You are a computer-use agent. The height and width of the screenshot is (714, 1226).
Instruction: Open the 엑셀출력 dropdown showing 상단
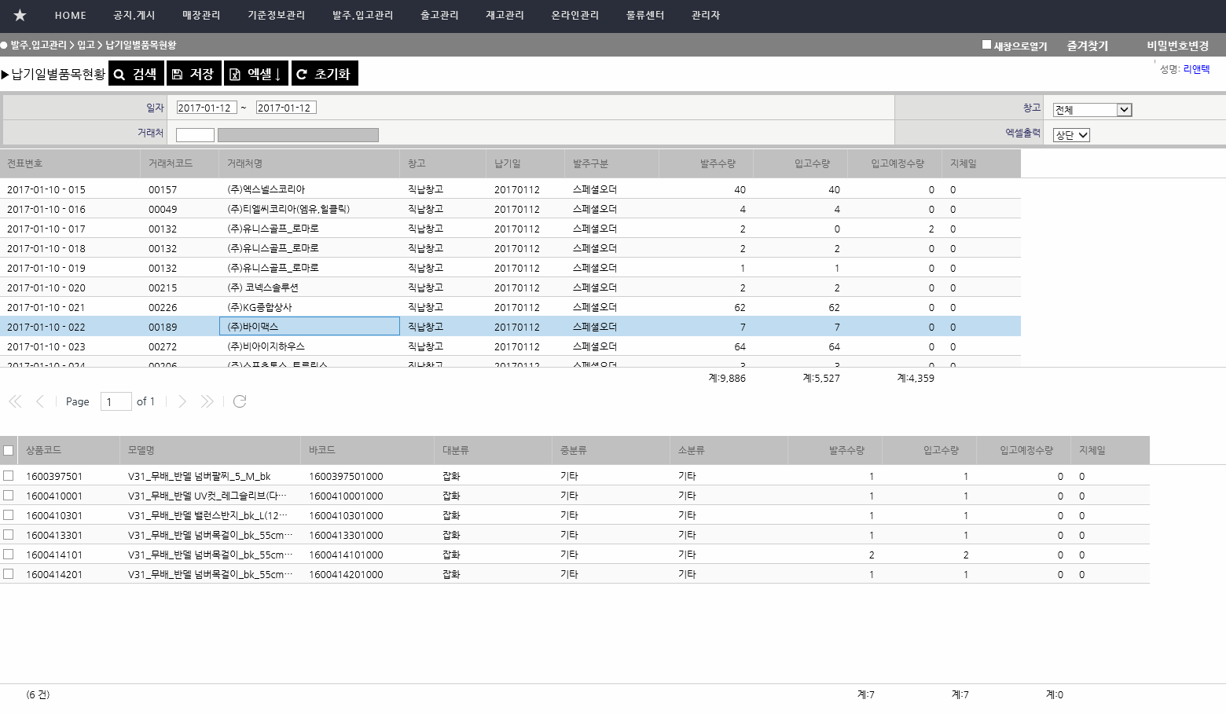[1071, 135]
